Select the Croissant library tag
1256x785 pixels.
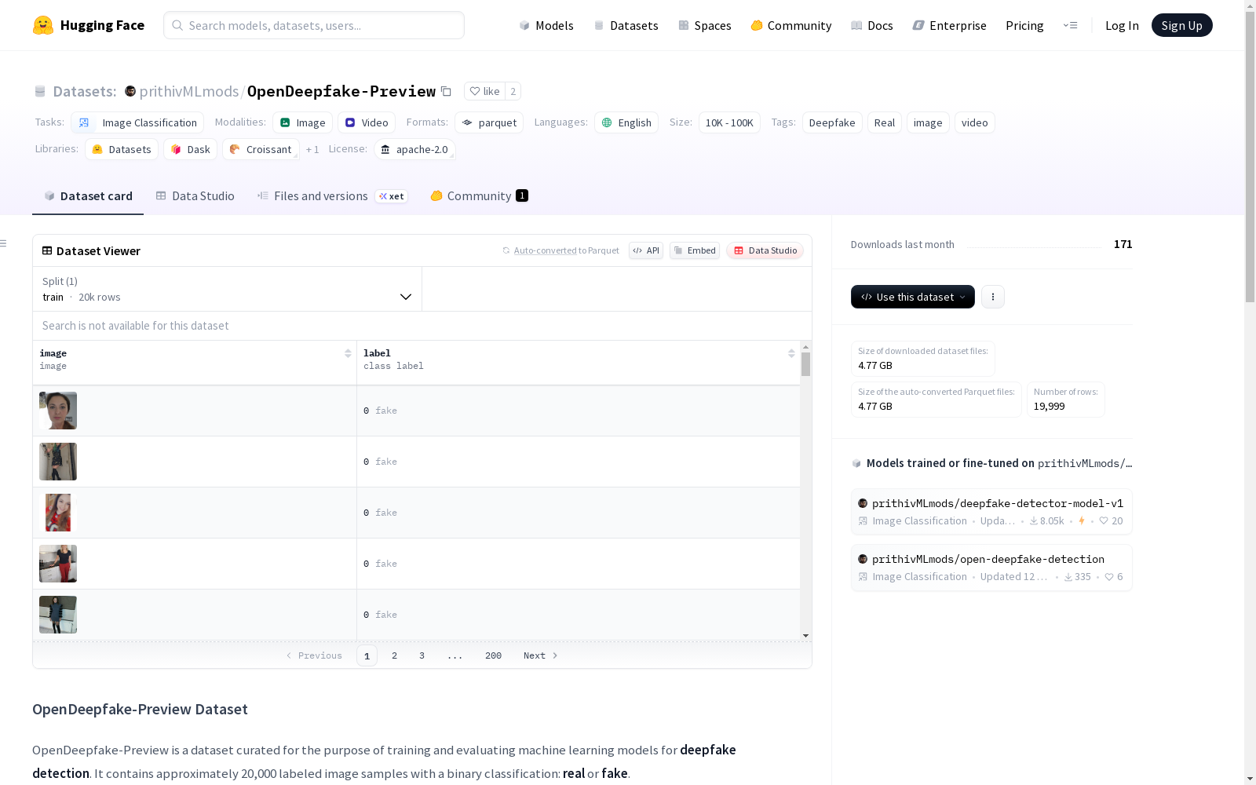click(261, 149)
